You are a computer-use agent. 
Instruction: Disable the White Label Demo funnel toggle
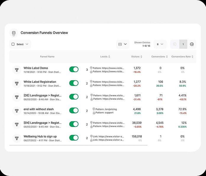click(74, 69)
